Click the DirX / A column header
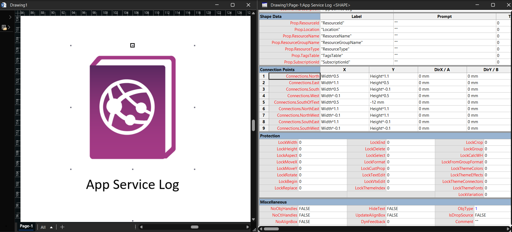Image resolution: width=512 pixels, height=232 pixels. tap(442, 70)
